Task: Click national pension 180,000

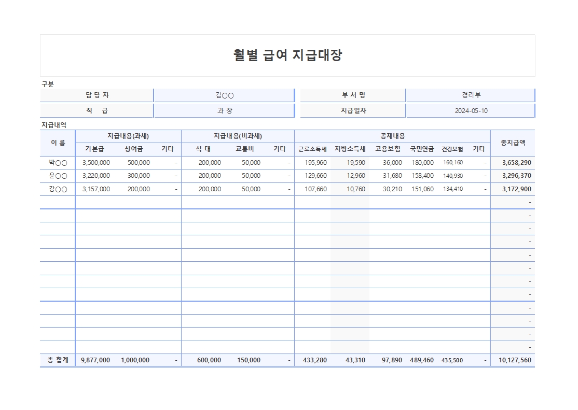Action: pyautogui.click(x=422, y=163)
